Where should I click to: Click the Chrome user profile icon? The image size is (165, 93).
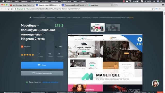[x=163, y=5]
